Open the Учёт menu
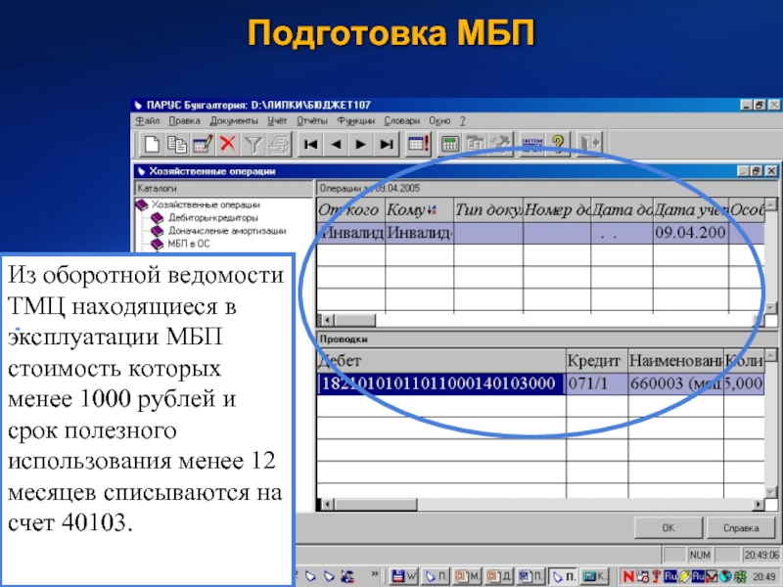 click(x=277, y=120)
